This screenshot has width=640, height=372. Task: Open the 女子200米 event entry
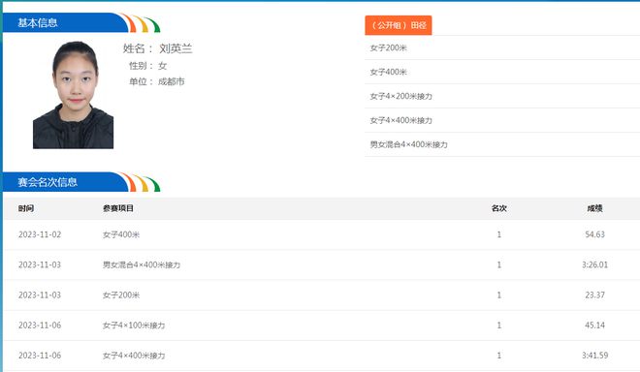point(502,47)
